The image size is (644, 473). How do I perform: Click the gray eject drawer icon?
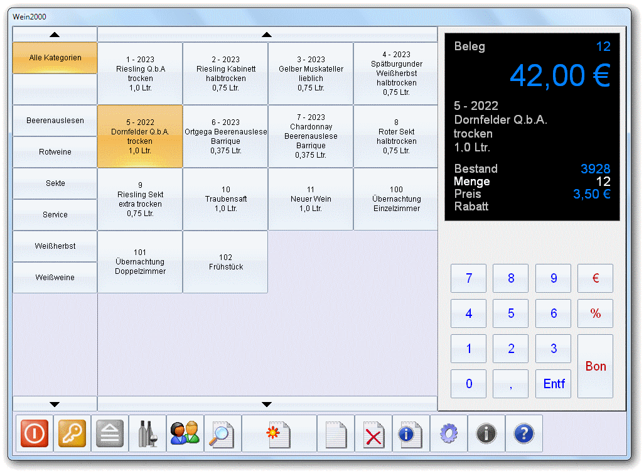pos(110,433)
